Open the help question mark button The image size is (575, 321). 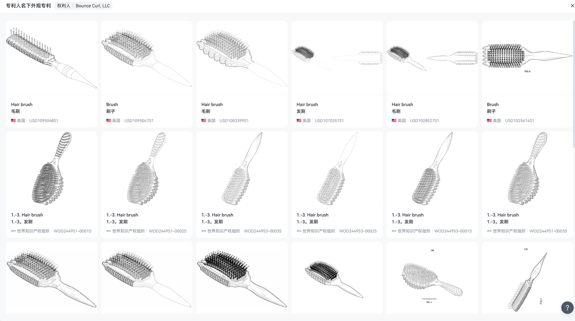pyautogui.click(x=567, y=308)
